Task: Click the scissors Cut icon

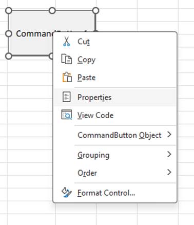Action: [66, 42]
